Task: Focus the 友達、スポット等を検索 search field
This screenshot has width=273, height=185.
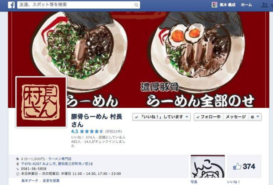Action: [x=75, y=5]
